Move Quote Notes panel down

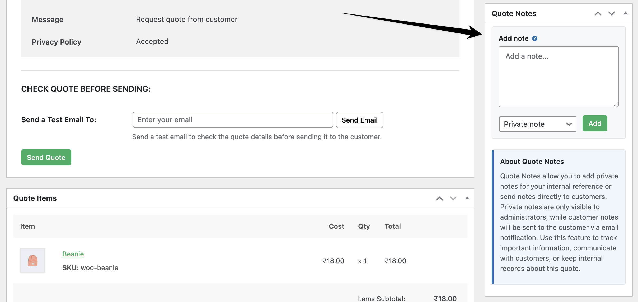click(612, 13)
